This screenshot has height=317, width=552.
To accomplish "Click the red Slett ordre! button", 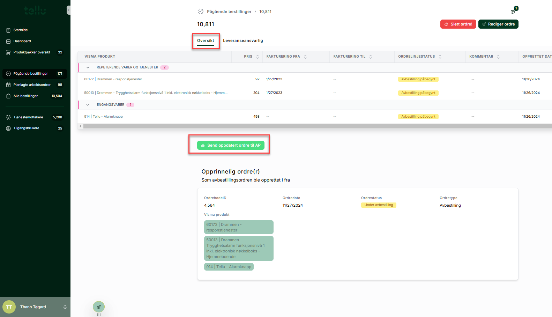I will pos(458,24).
